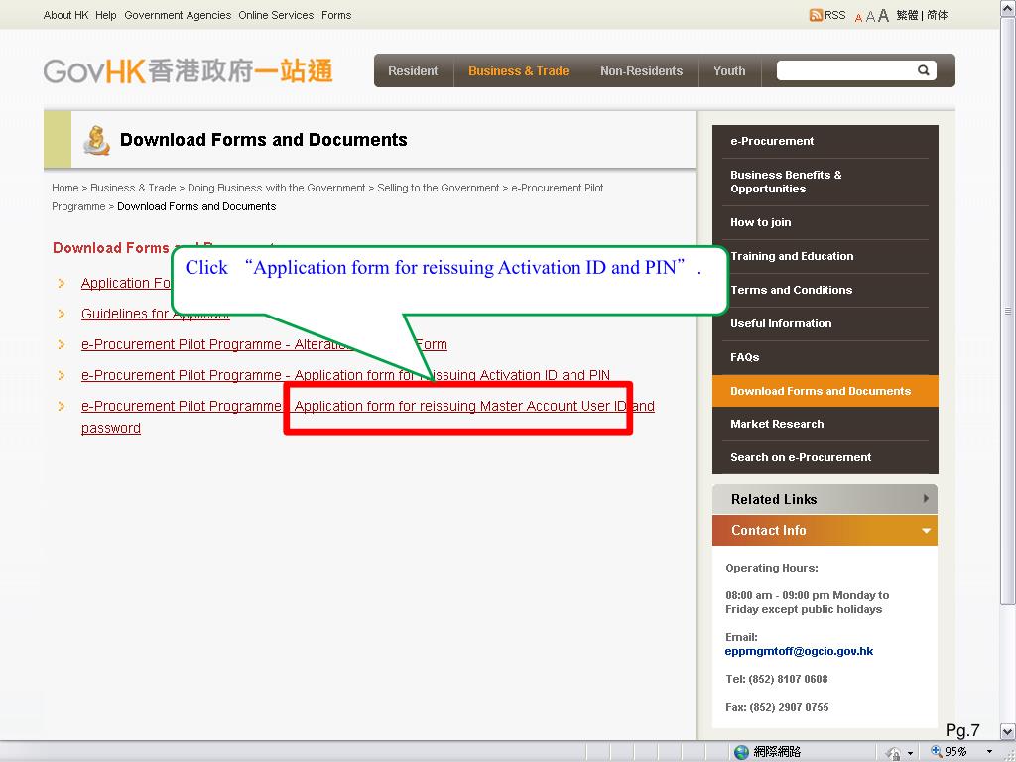Click the 網際網路 status bar text
This screenshot has width=1016, height=762.
[x=777, y=752]
